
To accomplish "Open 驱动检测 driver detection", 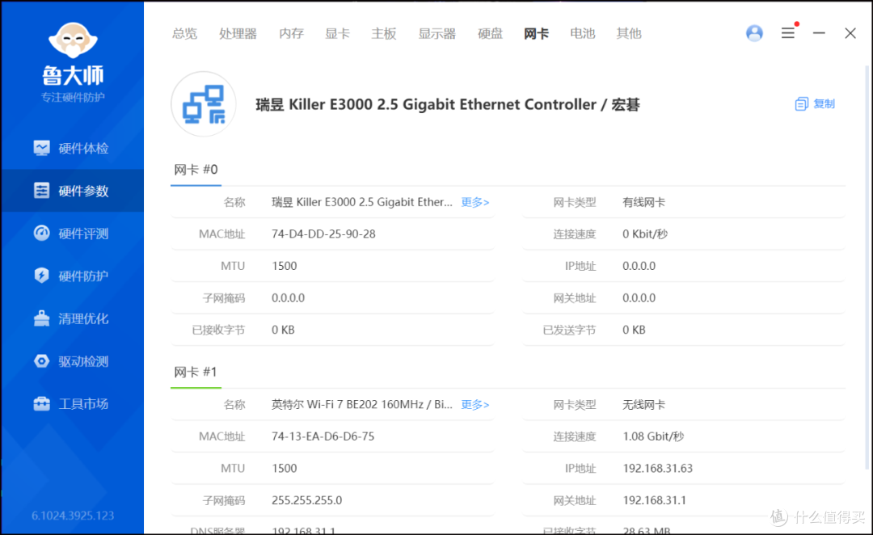I will coord(72,361).
